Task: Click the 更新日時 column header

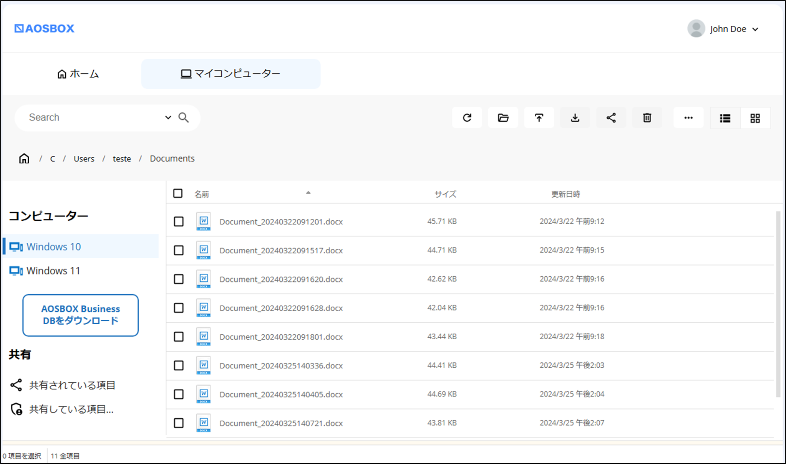Action: 565,194
